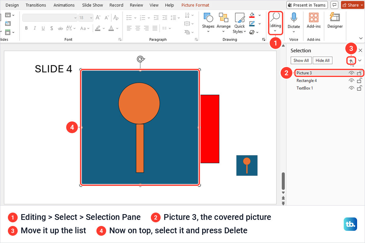This screenshot has height=243, width=365.
Task: Start Dictate microphone
Action: pyautogui.click(x=294, y=18)
